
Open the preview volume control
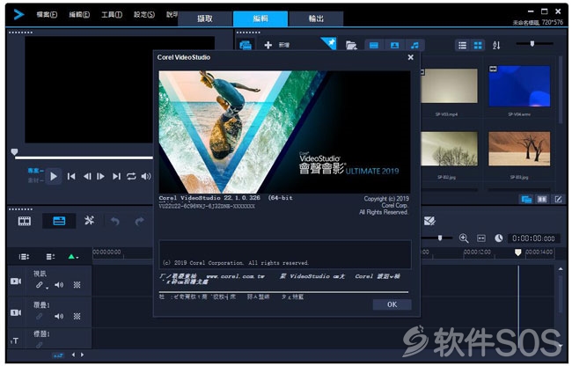point(146,177)
